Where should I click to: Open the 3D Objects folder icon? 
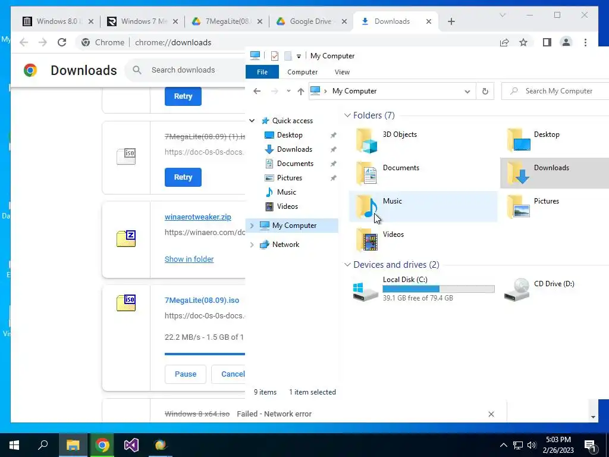pyautogui.click(x=366, y=140)
